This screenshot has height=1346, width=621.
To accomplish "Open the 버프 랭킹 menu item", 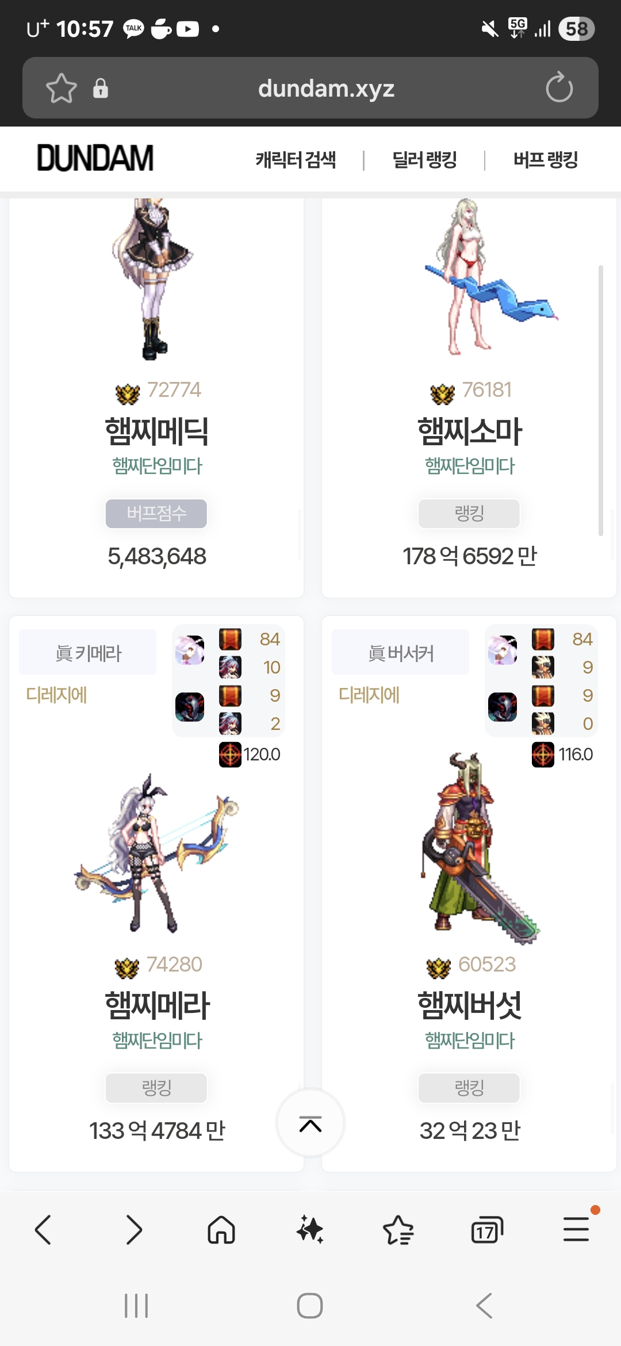I will pos(545,160).
